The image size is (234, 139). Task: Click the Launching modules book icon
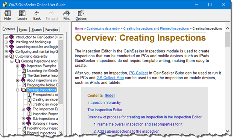click(12, 46)
